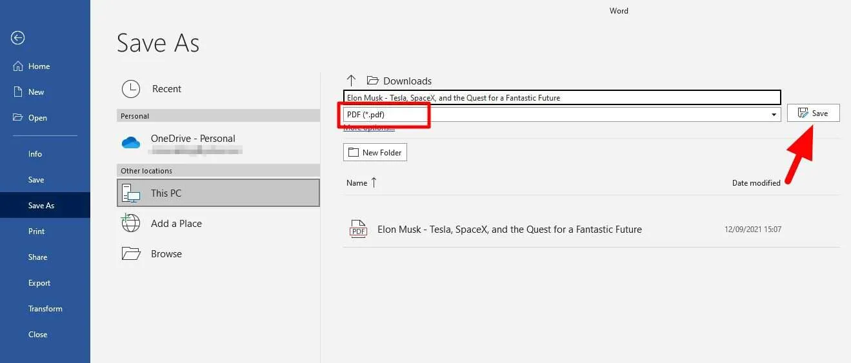Click the Add a Place globe icon
Viewport: 851px width, 363px height.
click(131, 223)
